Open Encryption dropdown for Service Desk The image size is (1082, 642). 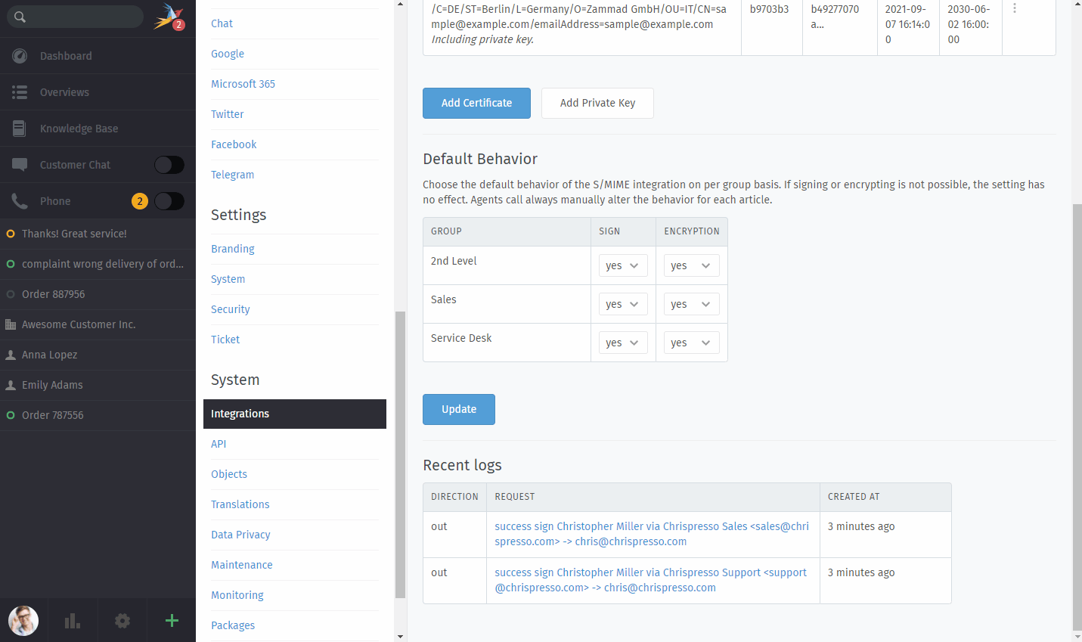[692, 343]
